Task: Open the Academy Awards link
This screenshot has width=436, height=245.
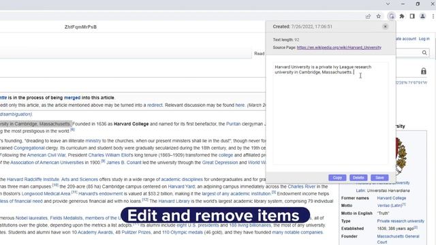Action: [x=95, y=232]
